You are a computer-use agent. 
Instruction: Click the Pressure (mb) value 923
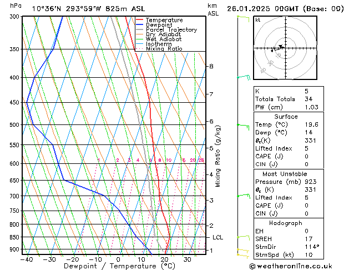[311, 182]
